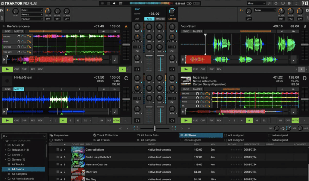Select the All Stems favorite tab
Image resolution: width=309 pixels, height=181 pixels.
(x=201, y=135)
